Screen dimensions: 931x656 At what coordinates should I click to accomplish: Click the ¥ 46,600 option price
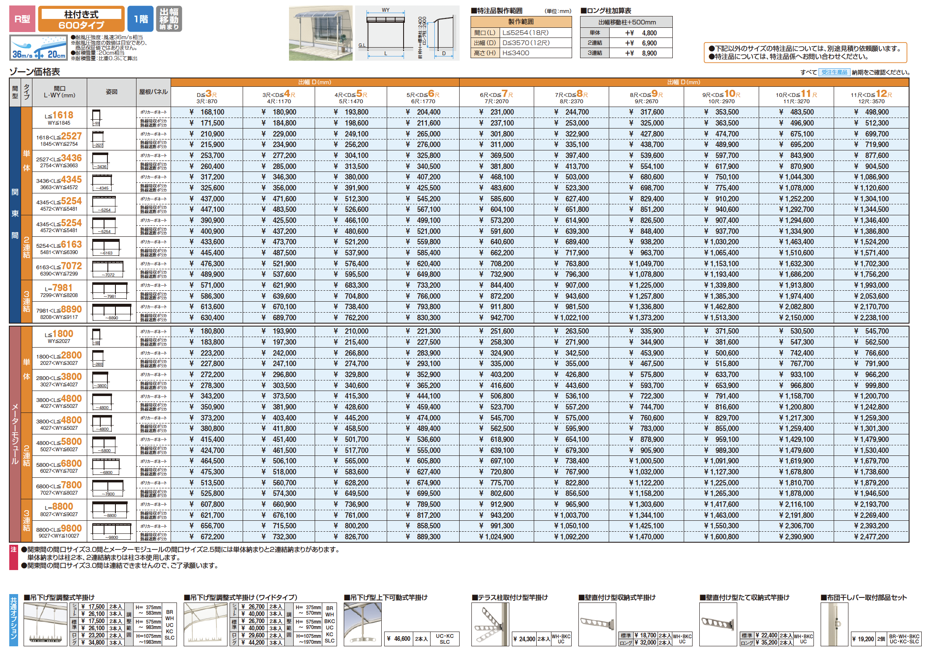tap(399, 639)
